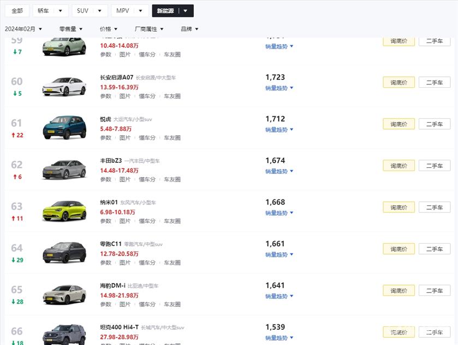Open 车友圈 for 纳米01
This screenshot has width=458, height=345.
click(x=172, y=221)
